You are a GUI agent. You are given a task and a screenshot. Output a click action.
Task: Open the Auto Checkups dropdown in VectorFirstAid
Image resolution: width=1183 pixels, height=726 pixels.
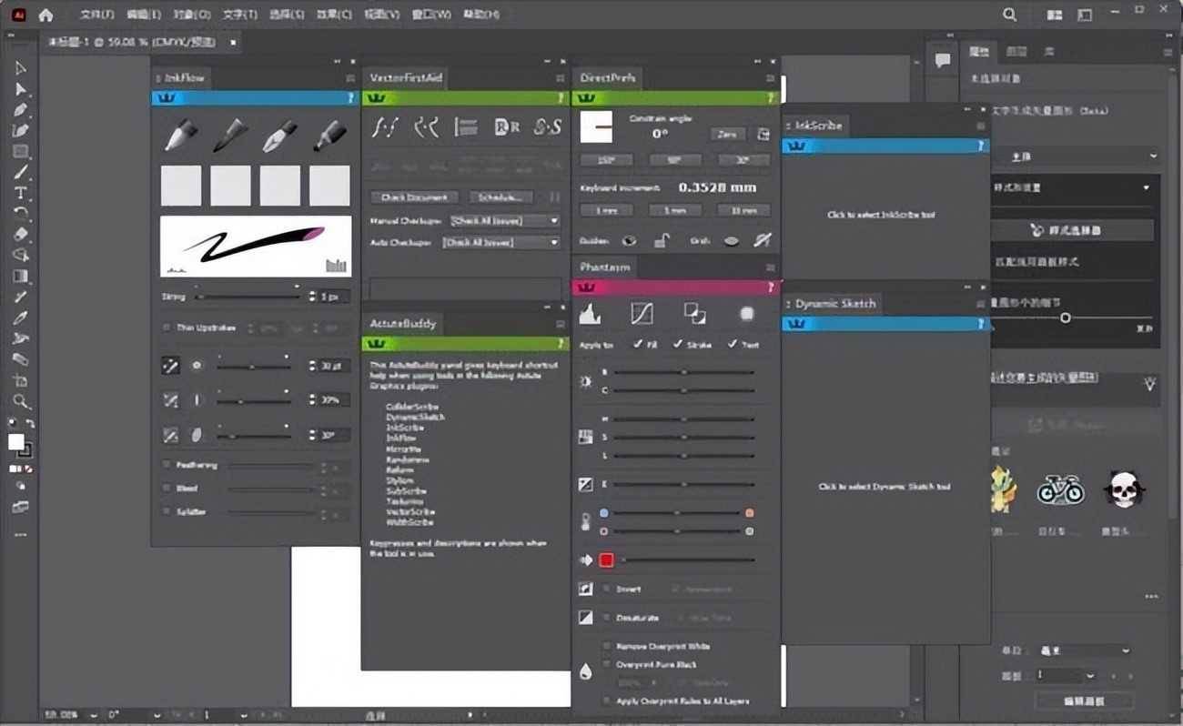click(x=501, y=241)
